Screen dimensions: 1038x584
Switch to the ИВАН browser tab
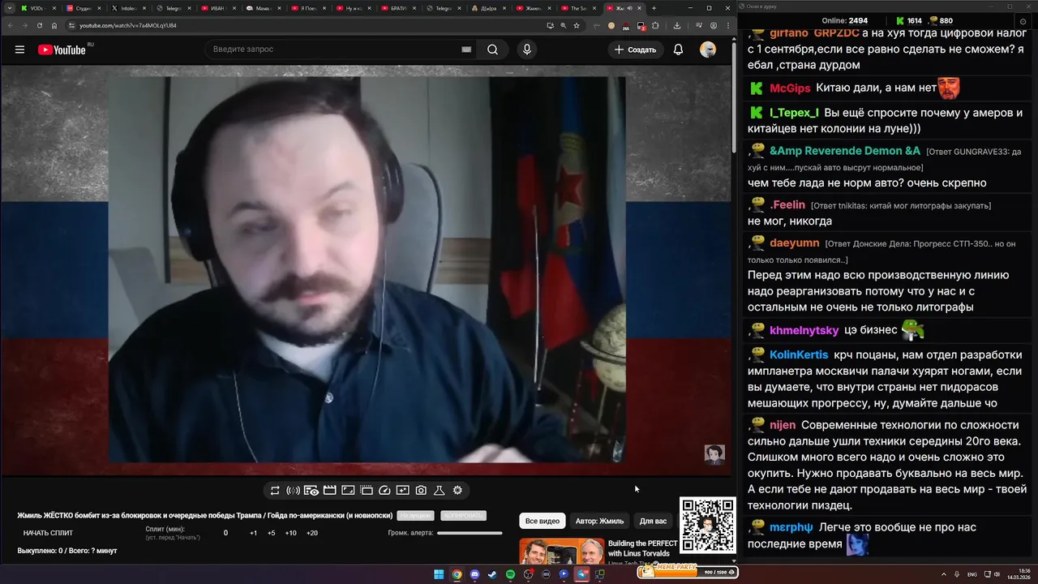click(217, 8)
